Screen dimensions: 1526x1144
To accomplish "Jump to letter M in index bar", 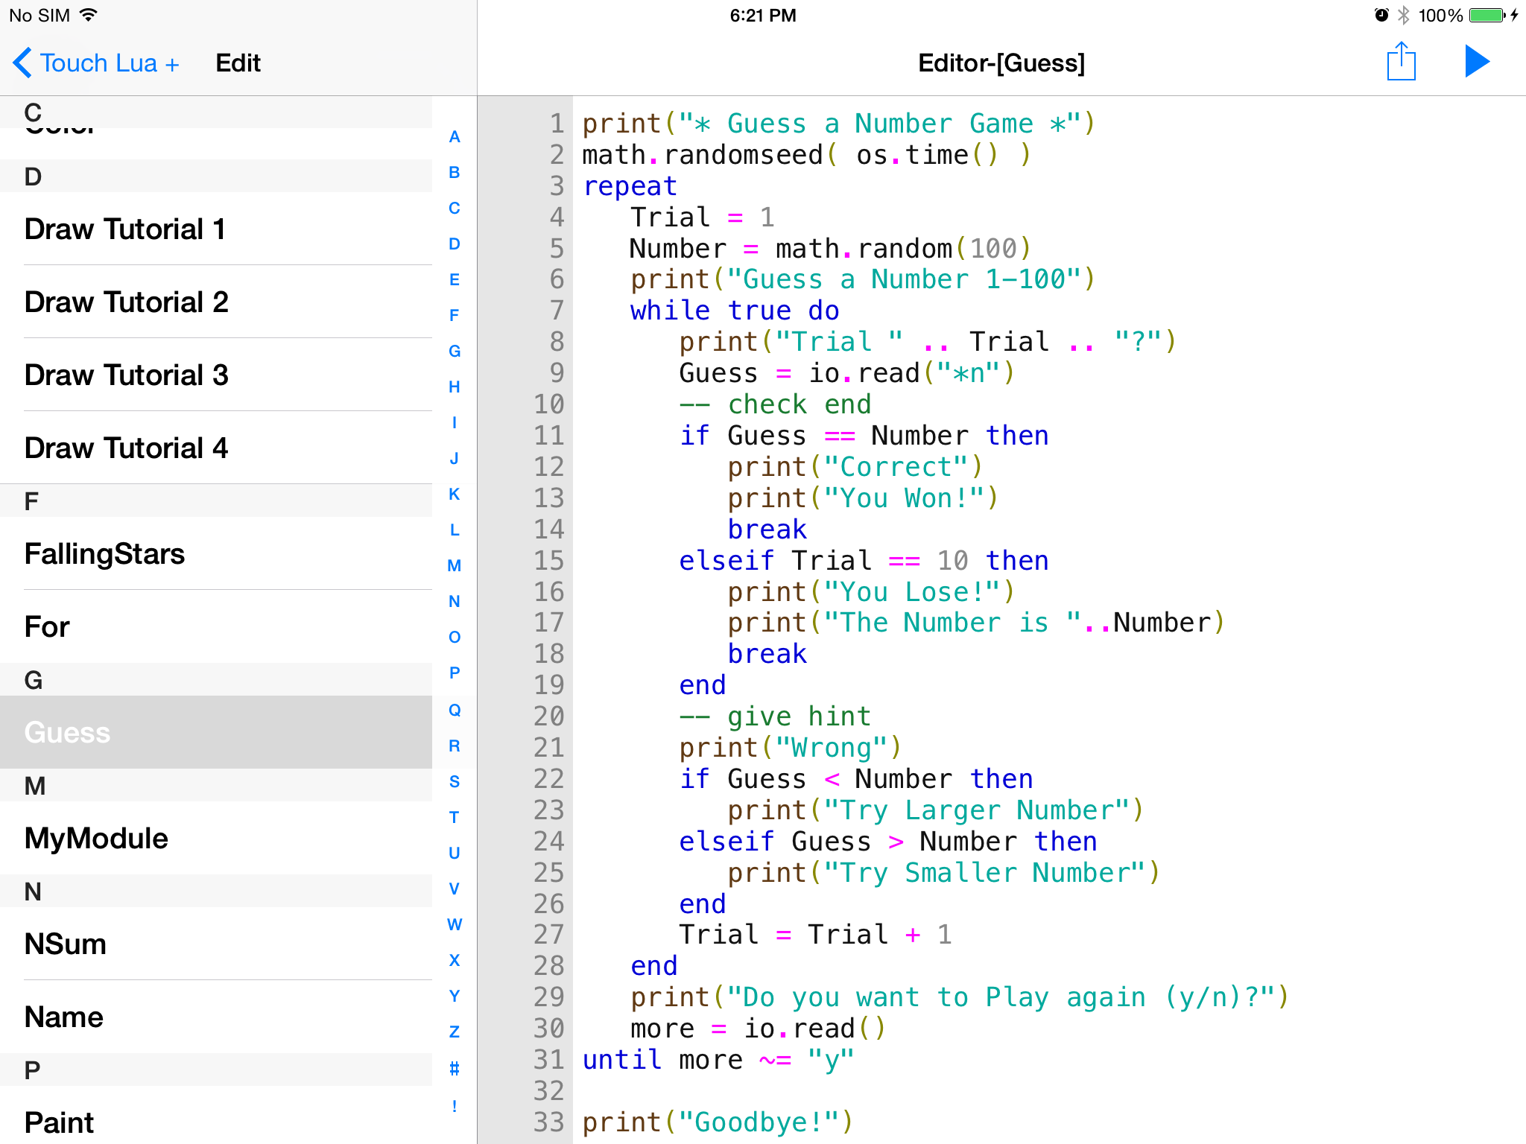I will click(454, 566).
